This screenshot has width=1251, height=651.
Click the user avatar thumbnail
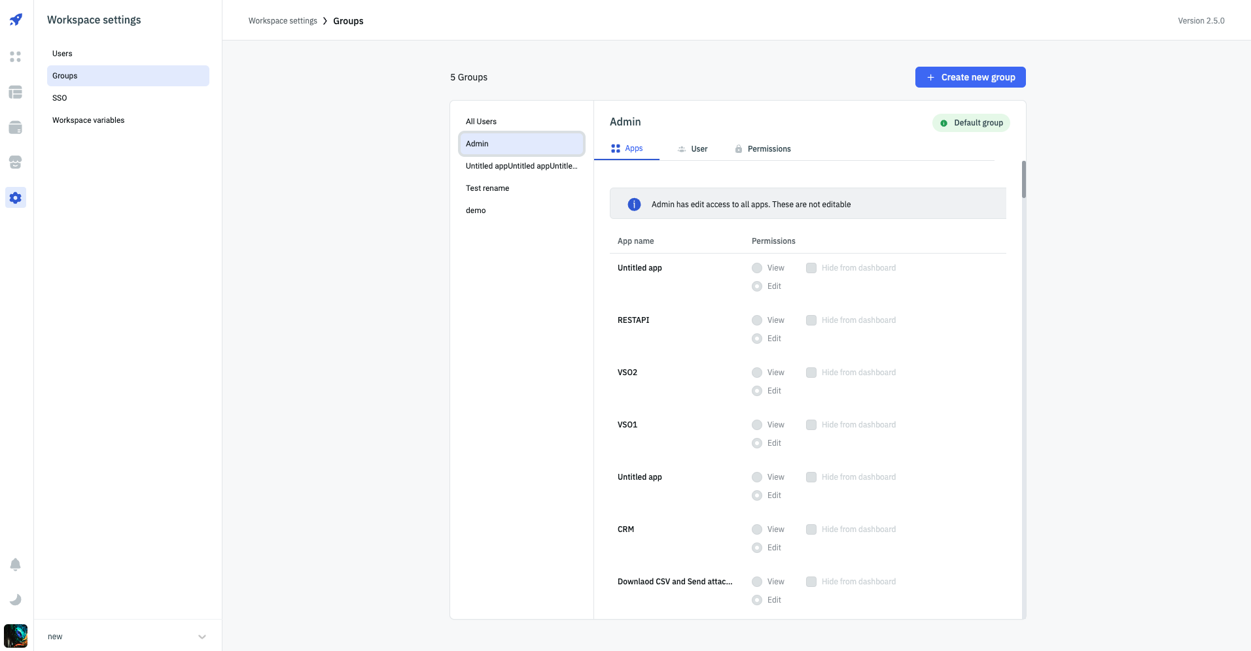(16, 636)
